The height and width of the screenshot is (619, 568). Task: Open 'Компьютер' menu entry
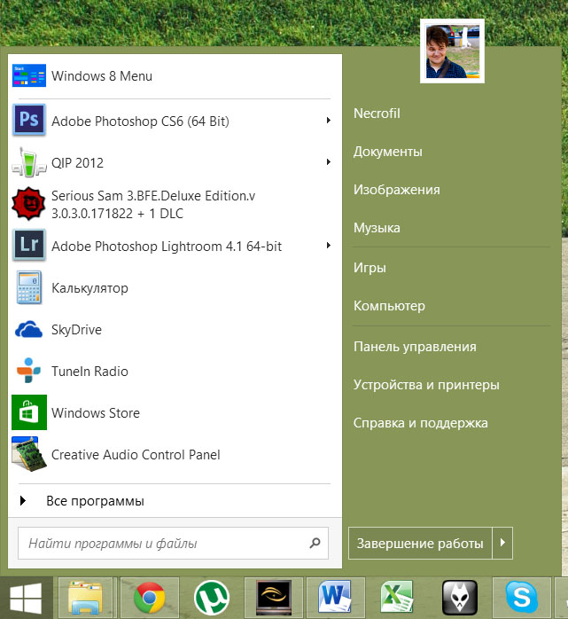389,306
